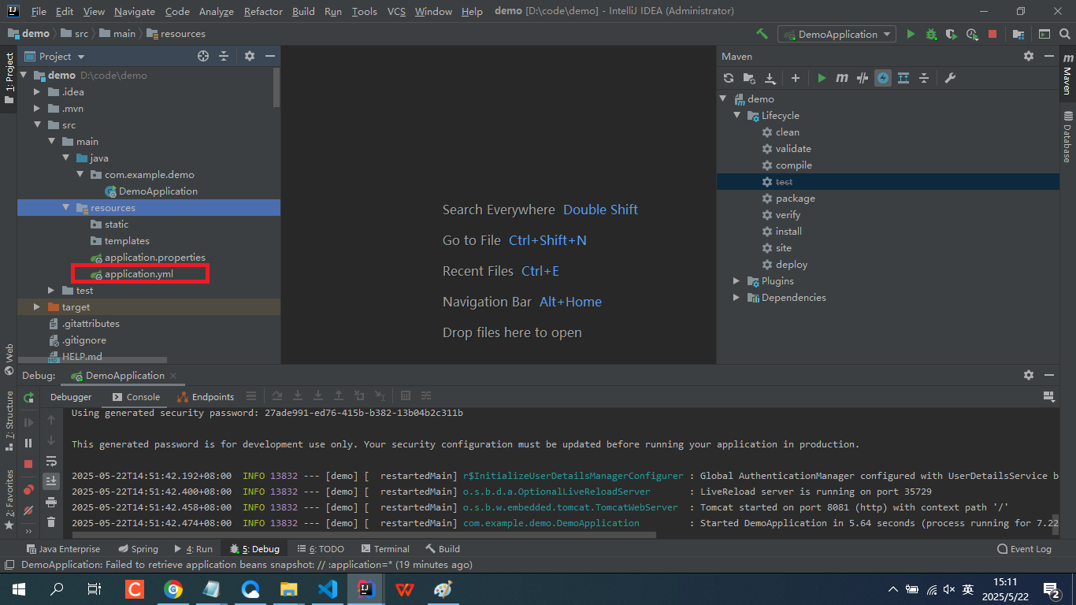1076x605 pixels.
Task: Start debugging with the bug icon
Action: [931, 34]
